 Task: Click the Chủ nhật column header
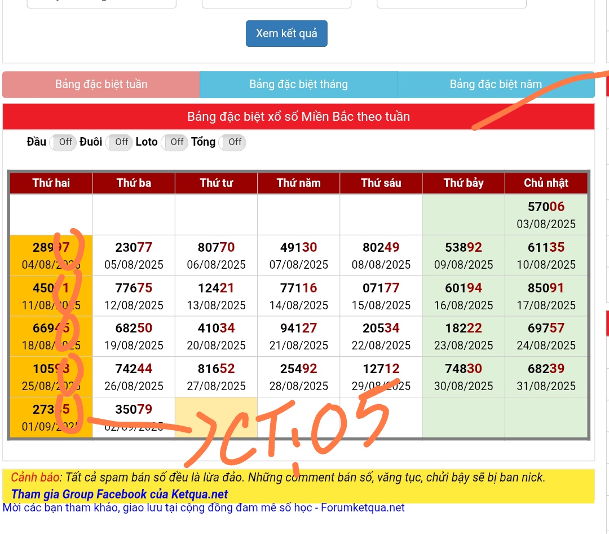[546, 183]
